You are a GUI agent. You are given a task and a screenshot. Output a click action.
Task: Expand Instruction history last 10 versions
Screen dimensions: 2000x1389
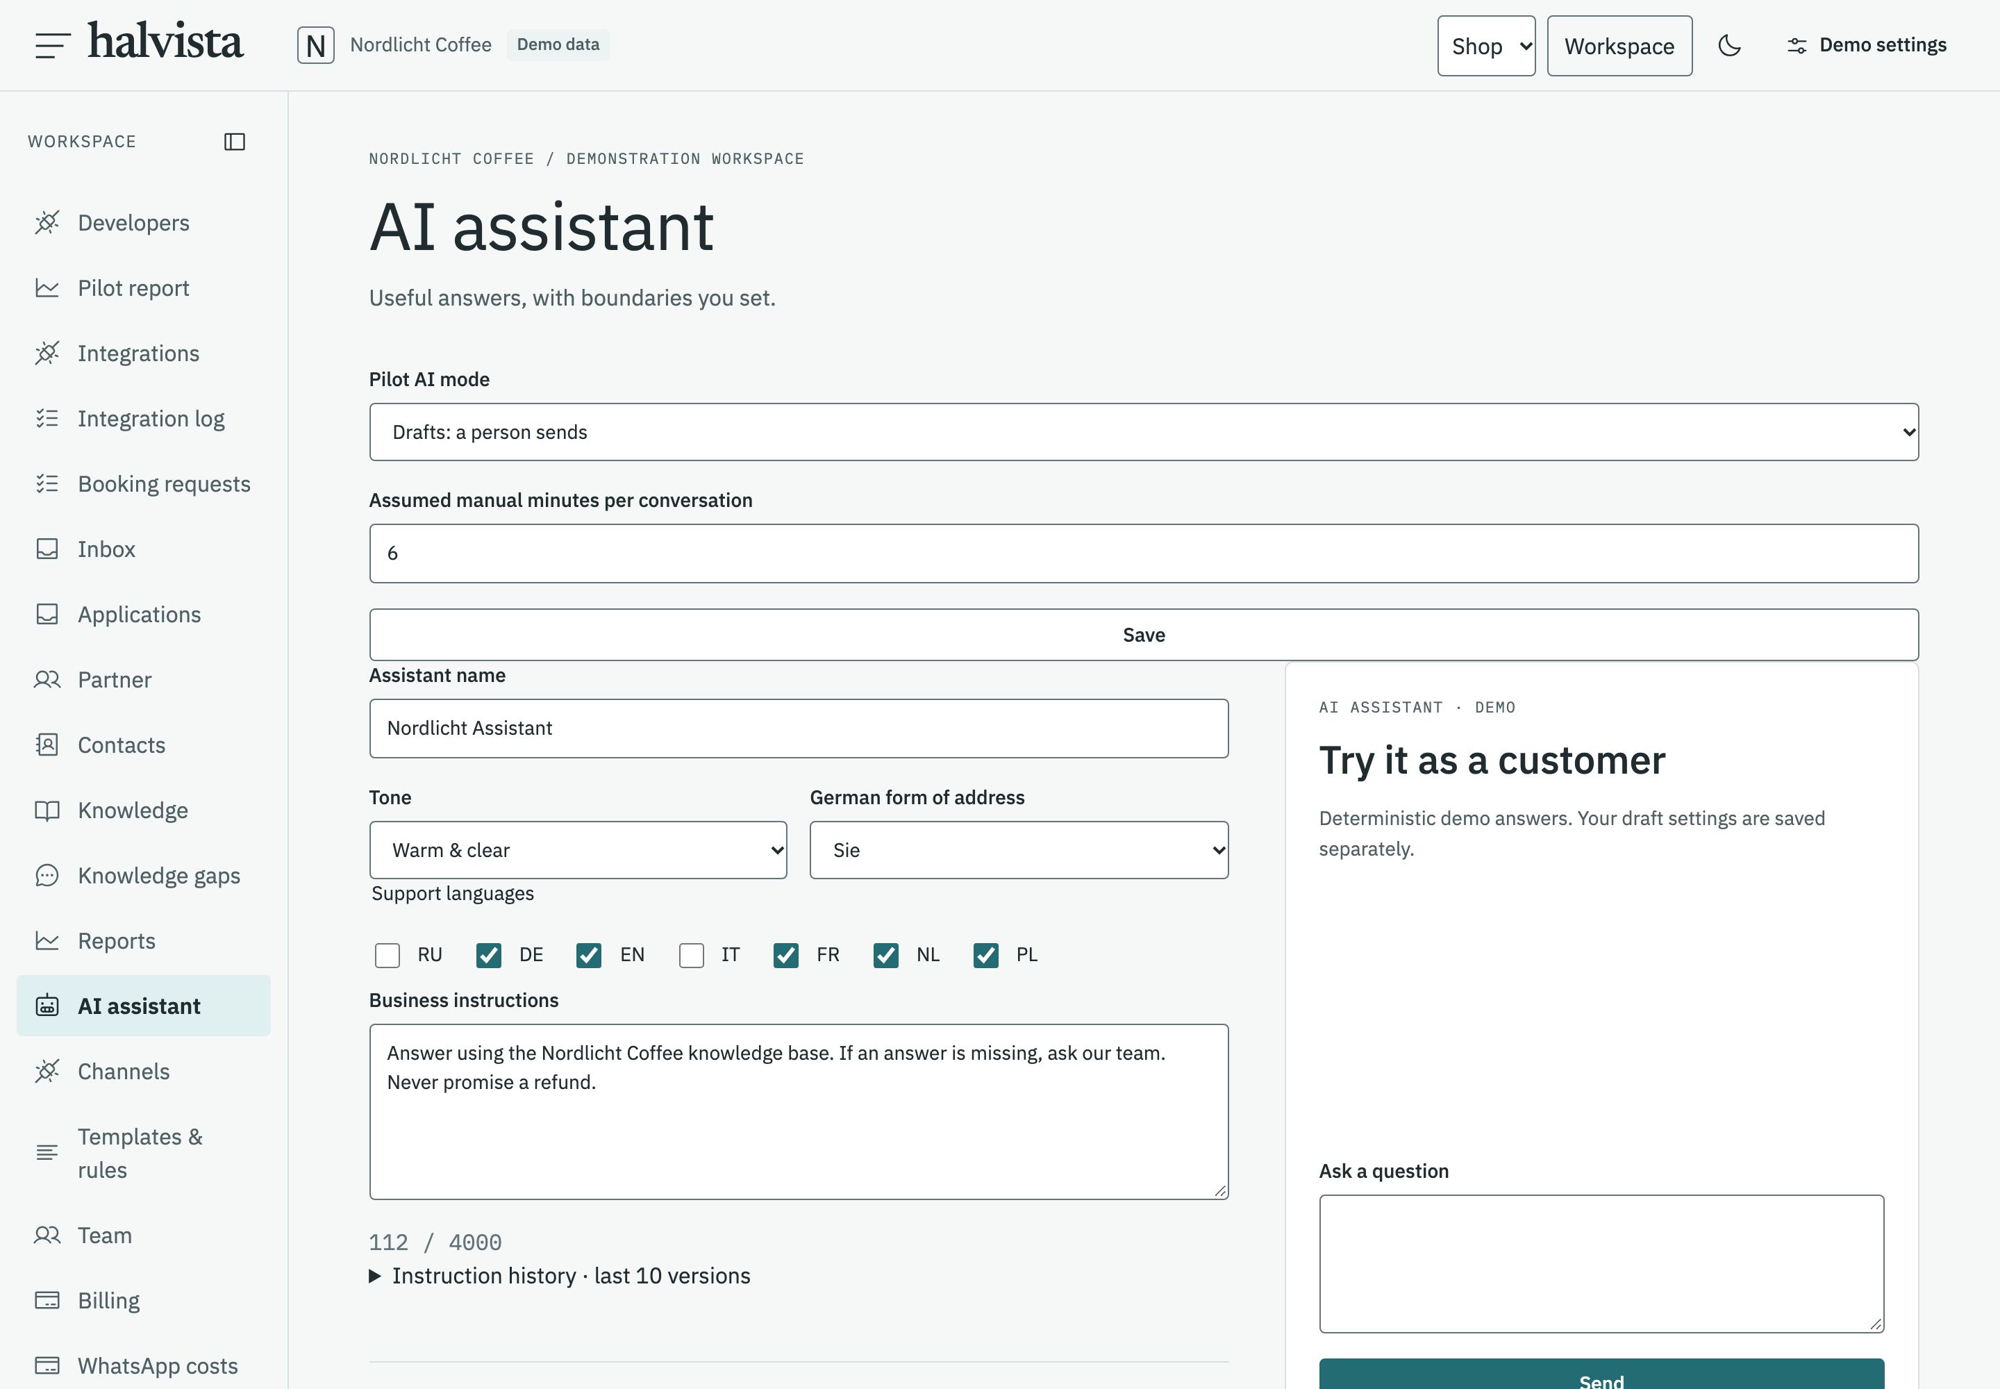[560, 1276]
